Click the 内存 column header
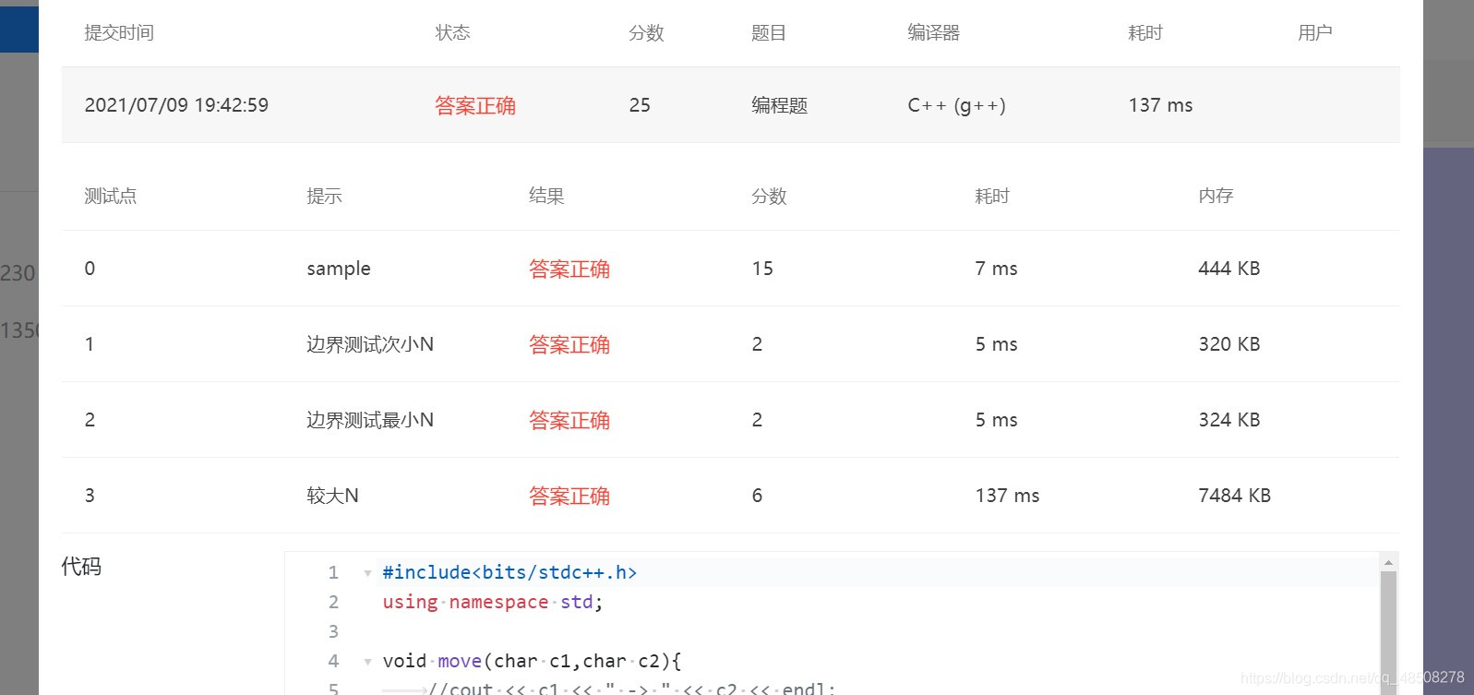The height and width of the screenshot is (695, 1474). (x=1216, y=196)
